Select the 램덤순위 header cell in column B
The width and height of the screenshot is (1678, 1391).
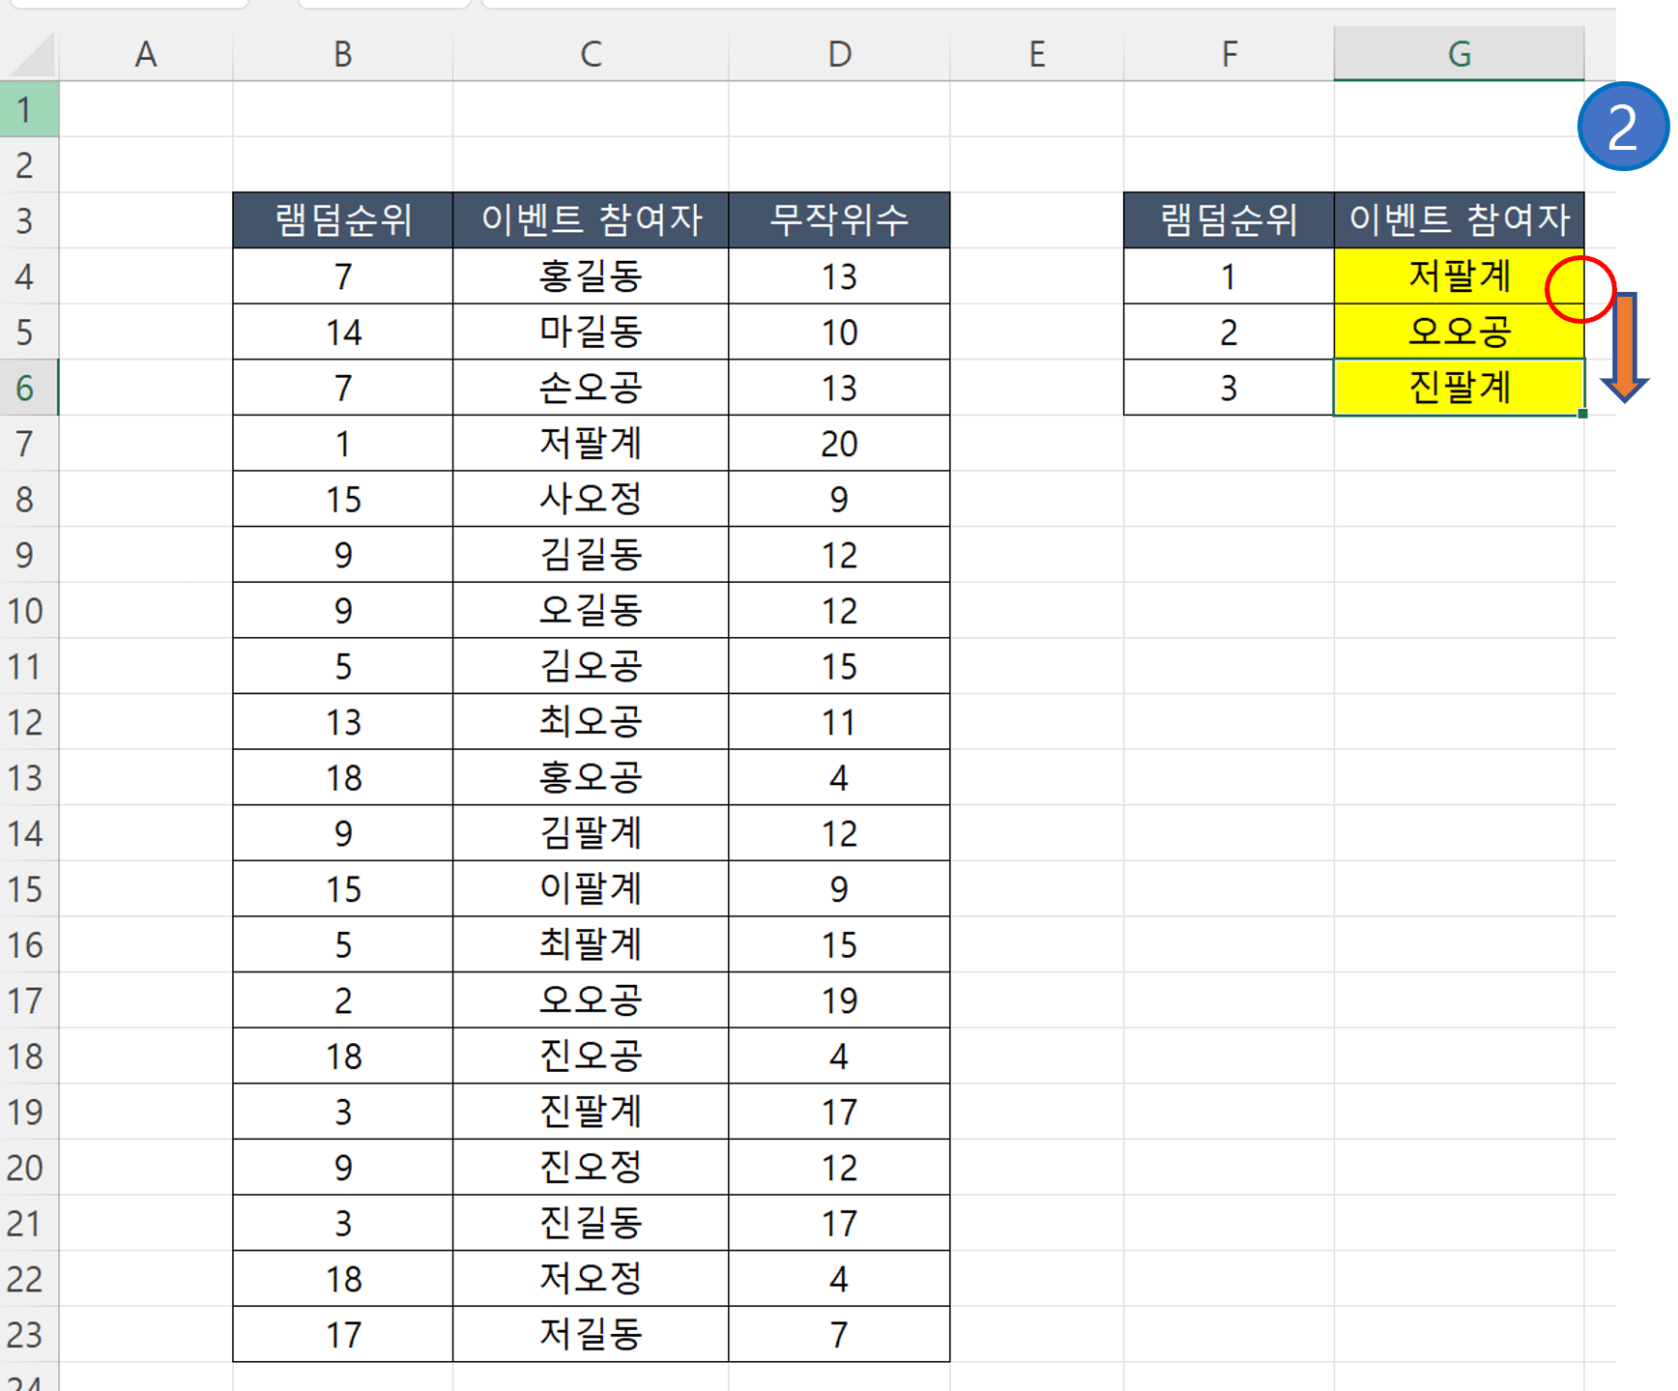342,220
